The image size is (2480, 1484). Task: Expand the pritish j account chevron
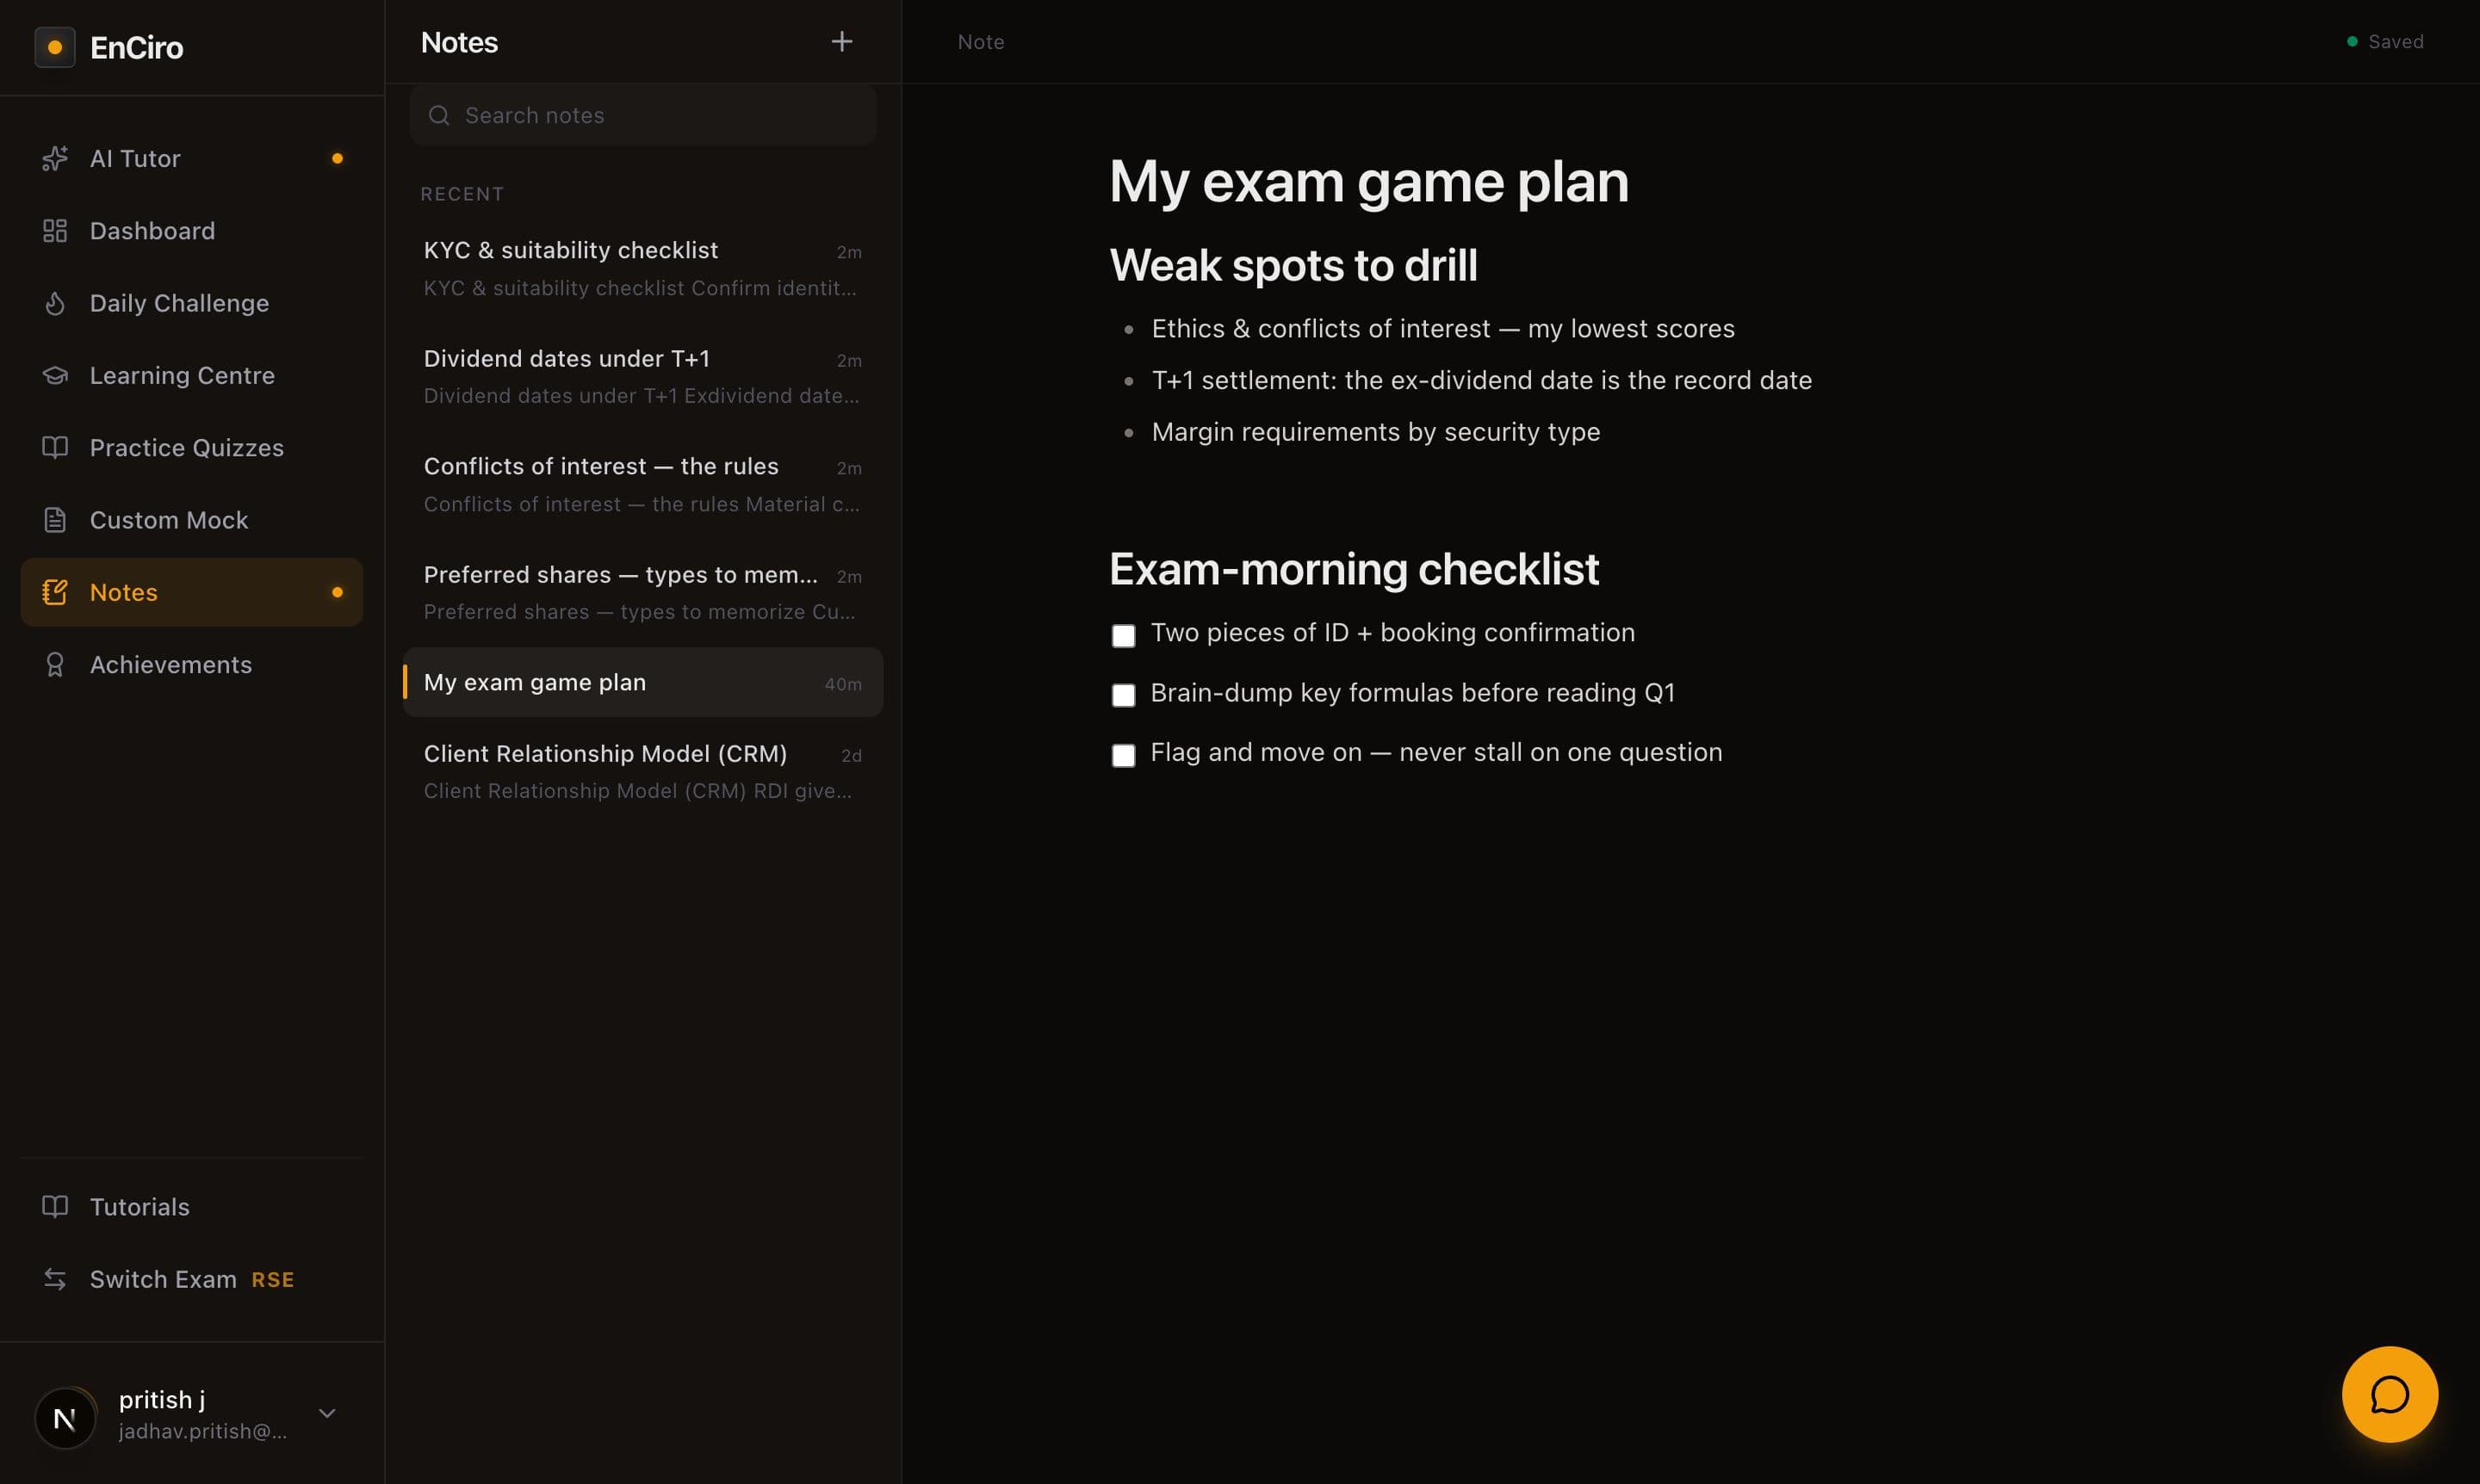point(327,1413)
